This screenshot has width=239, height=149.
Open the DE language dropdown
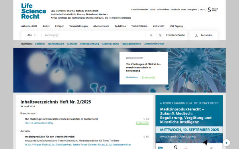[202, 10]
